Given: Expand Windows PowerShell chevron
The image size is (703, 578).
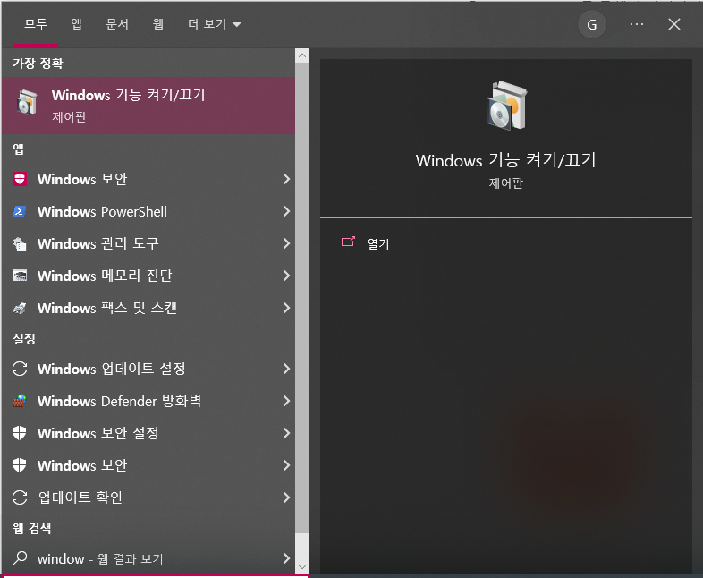Looking at the screenshot, I should [x=286, y=211].
